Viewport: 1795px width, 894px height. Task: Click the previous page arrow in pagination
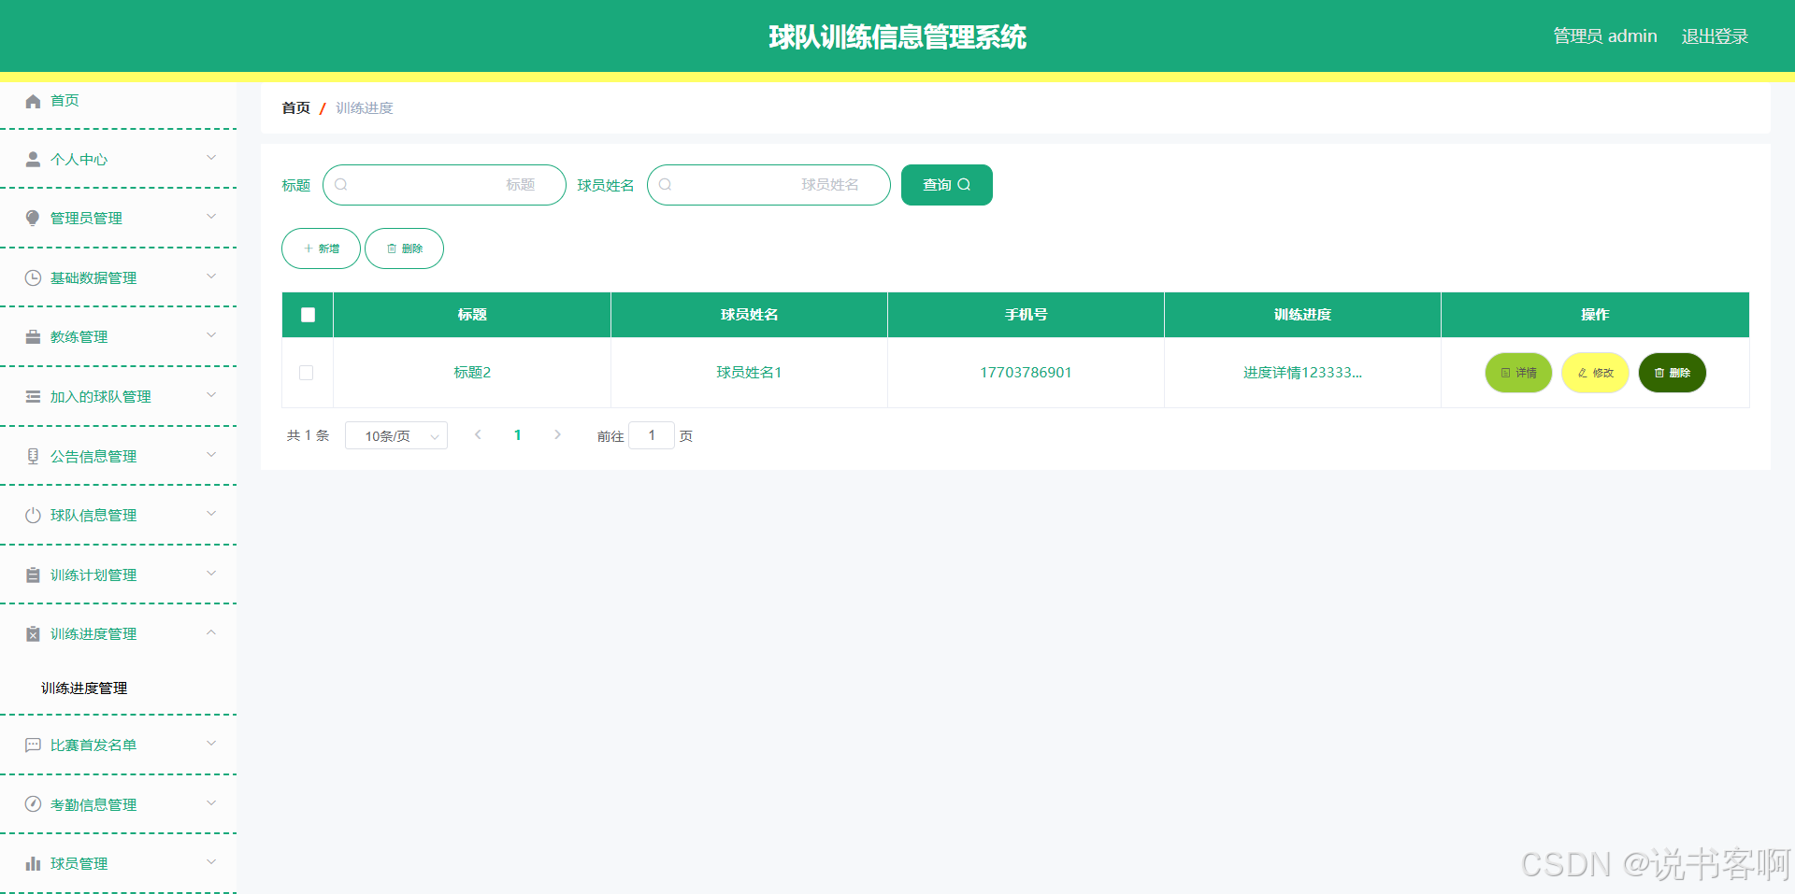coord(478,434)
